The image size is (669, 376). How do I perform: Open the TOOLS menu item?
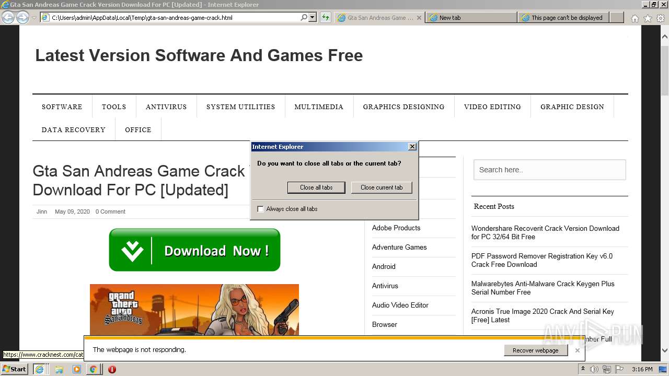(114, 107)
